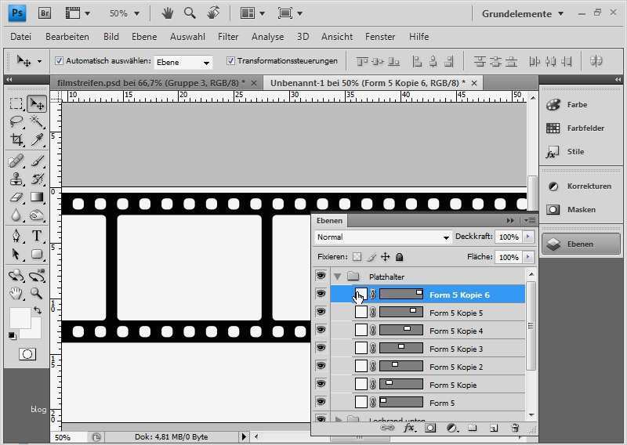Select the Eyedropper tool

37,139
